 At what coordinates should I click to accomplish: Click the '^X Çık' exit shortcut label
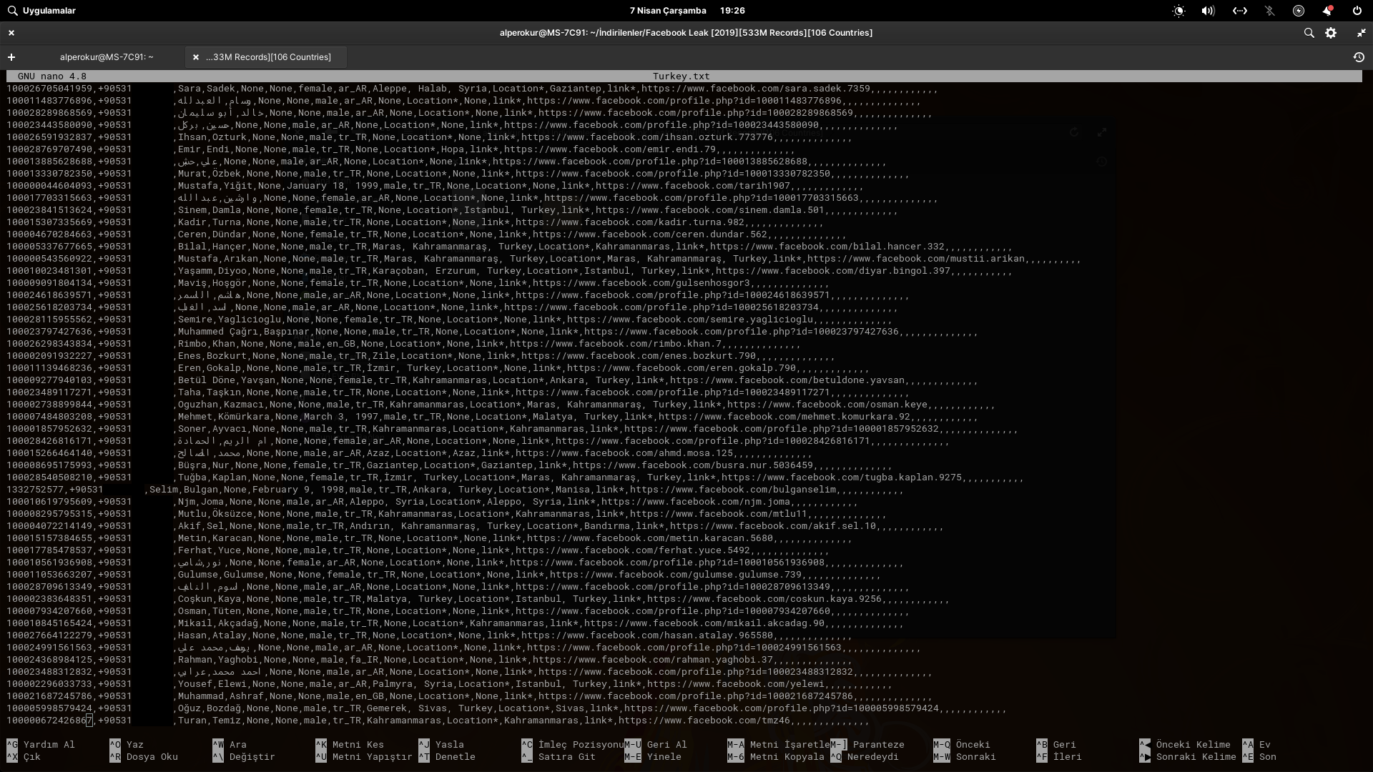24,757
